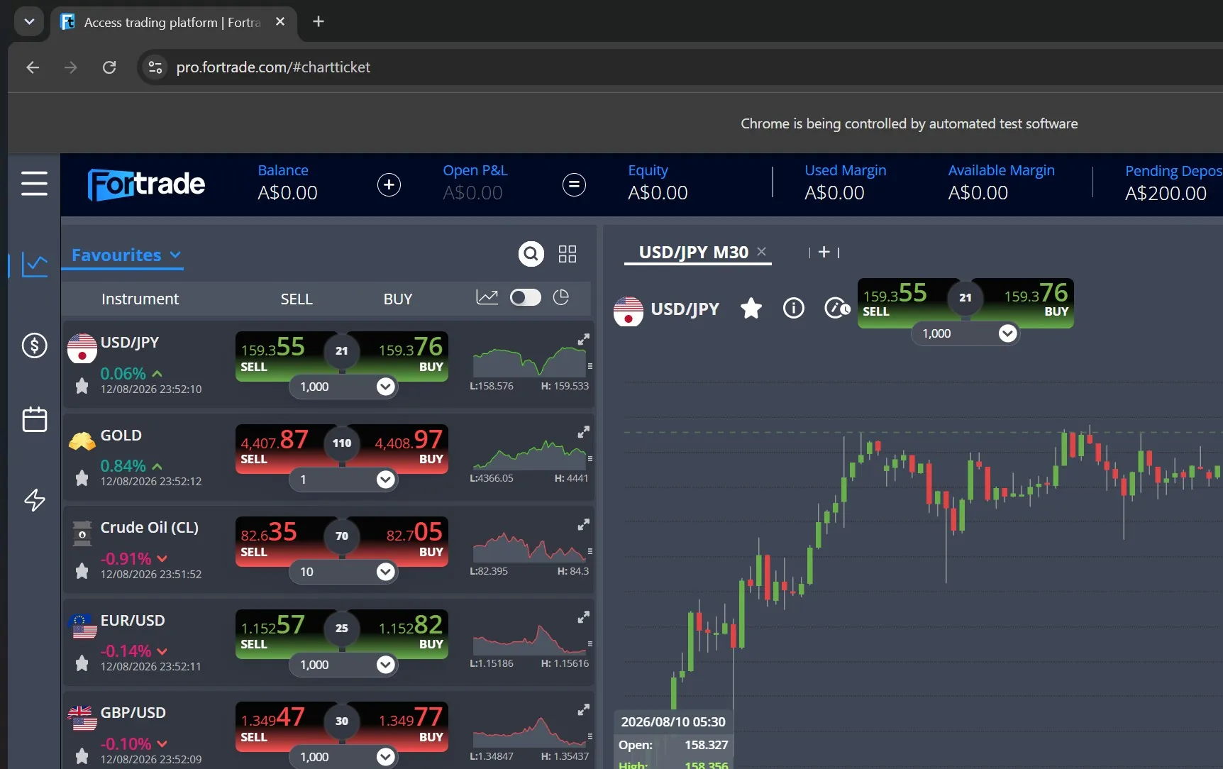1223x769 pixels.
Task: Click the gold bars icon
Action: coord(82,441)
